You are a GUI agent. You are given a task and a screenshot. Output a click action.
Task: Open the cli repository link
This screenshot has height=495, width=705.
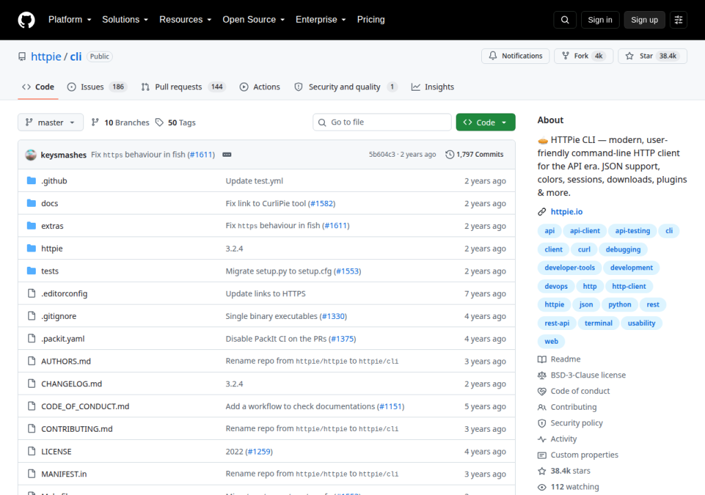tap(76, 56)
